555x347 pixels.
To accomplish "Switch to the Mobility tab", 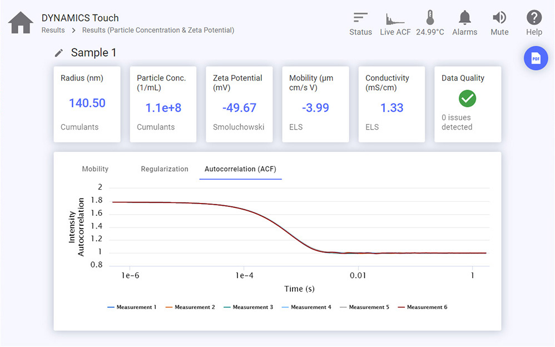I will click(x=95, y=169).
